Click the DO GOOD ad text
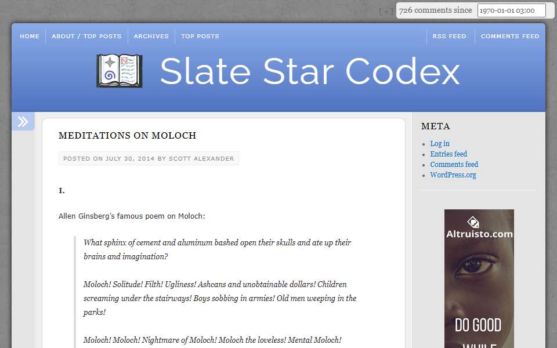557x348 pixels. 478,325
